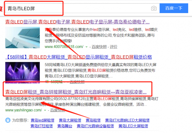
Task: Click the 百度一下 search button
Action: click(x=174, y=8)
